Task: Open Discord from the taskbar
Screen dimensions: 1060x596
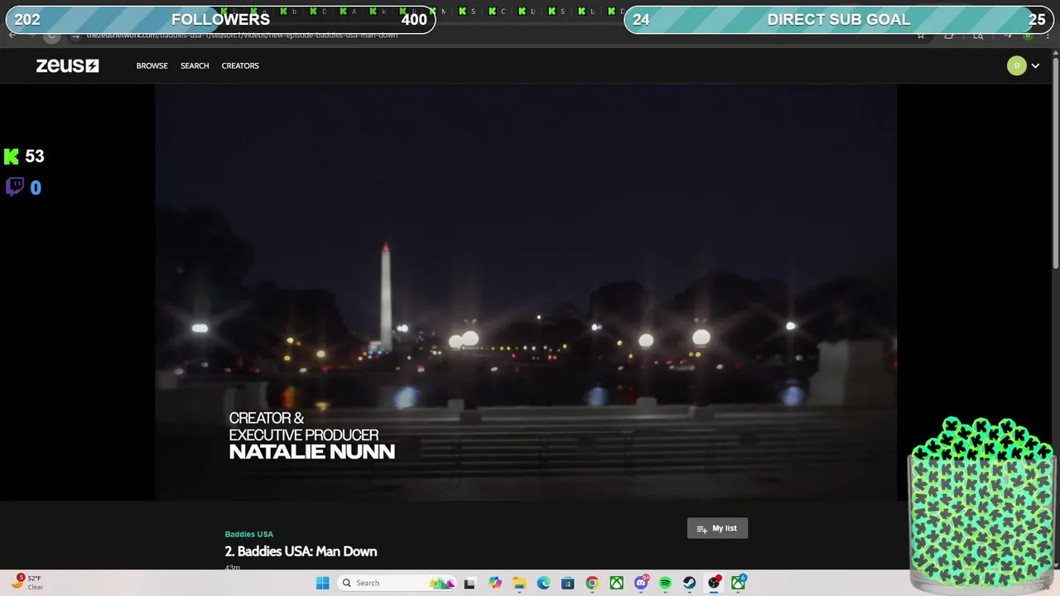Action: point(641,583)
